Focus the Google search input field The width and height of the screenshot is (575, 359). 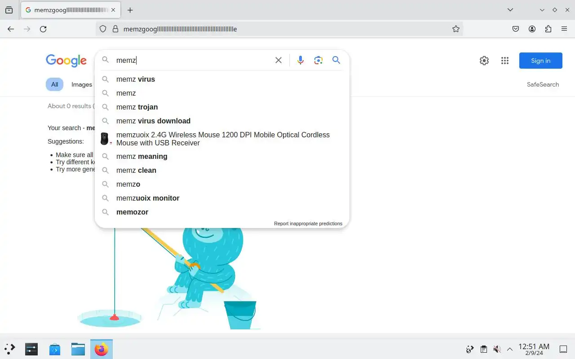pos(193,60)
